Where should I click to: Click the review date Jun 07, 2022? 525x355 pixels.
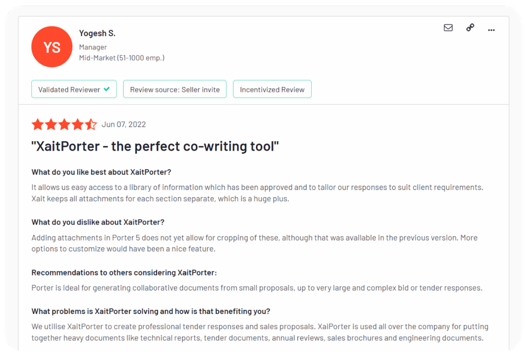pyautogui.click(x=123, y=124)
